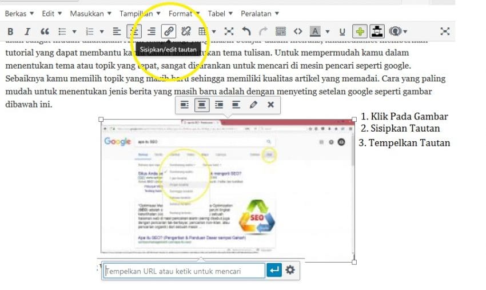Image resolution: width=486 pixels, height=290 pixels.
Task: Redo the last action
Action: pyautogui.click(x=263, y=31)
